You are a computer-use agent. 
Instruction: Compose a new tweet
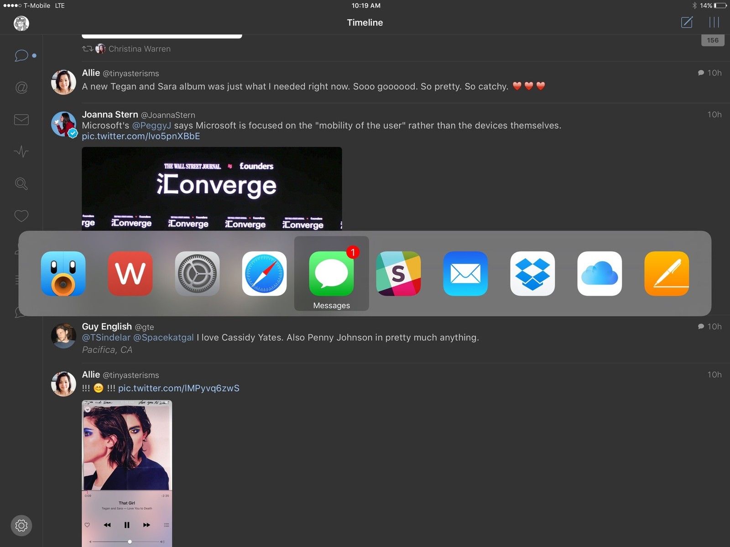pos(687,22)
